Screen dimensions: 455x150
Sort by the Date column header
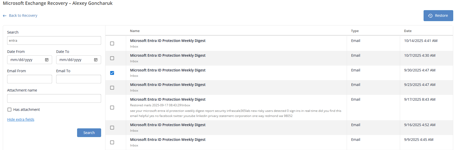408,31
